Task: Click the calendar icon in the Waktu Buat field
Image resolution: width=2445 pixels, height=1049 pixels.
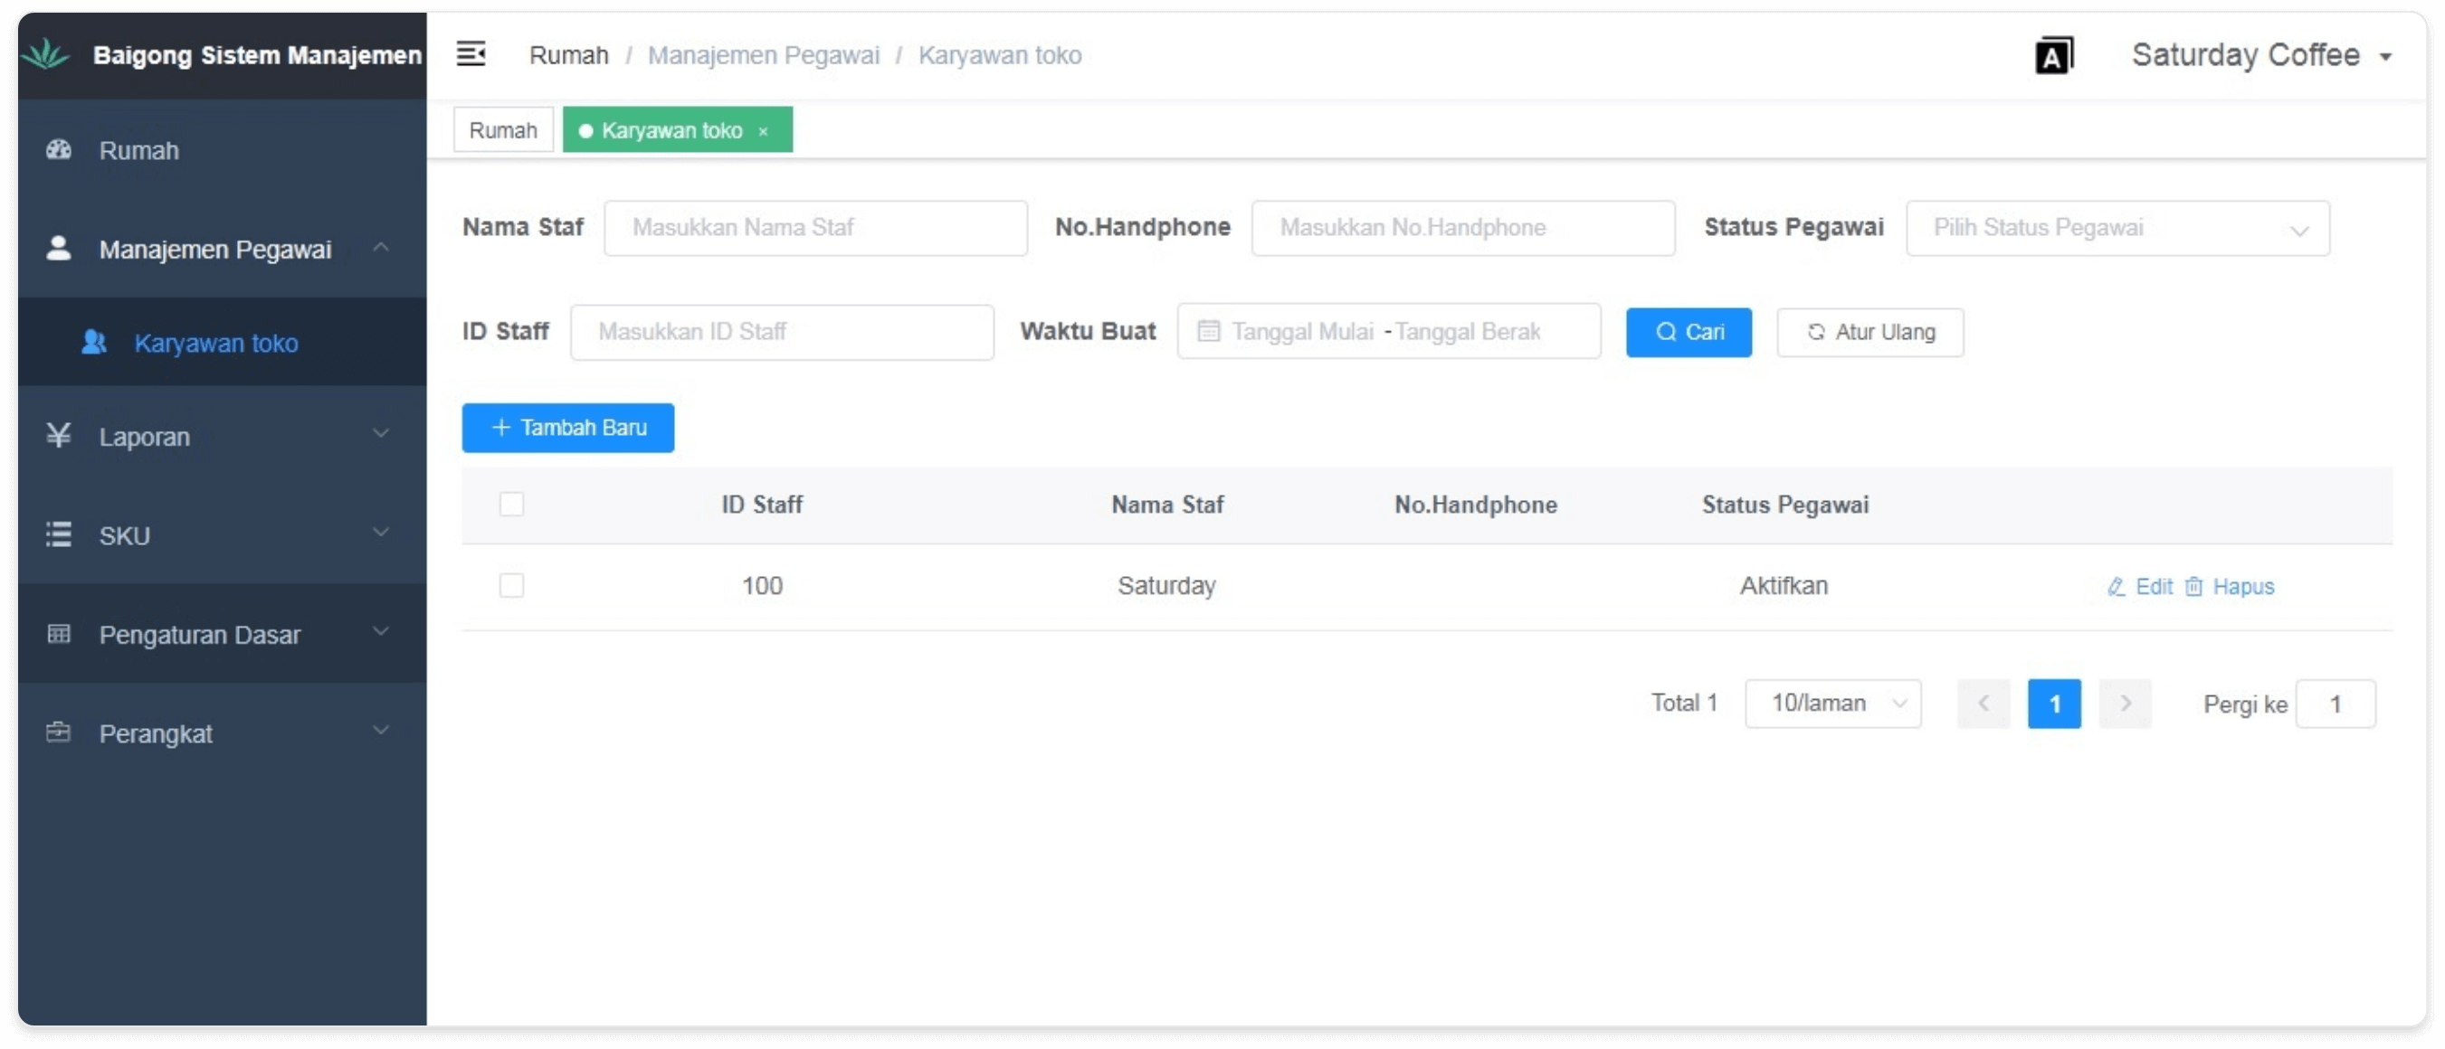Action: 1208,332
